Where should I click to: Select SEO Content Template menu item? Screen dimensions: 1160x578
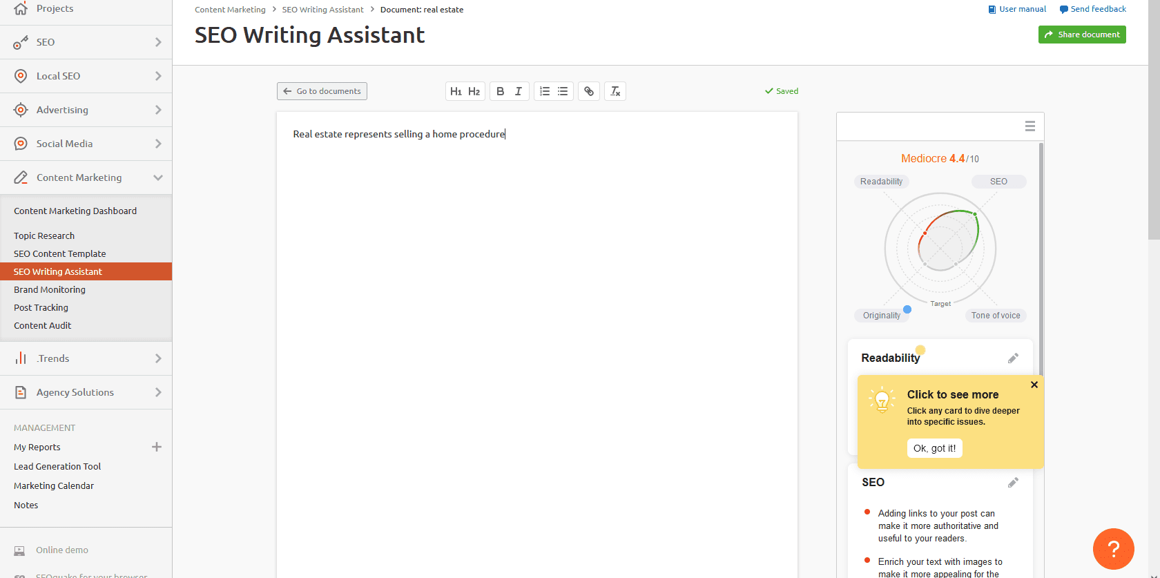(60, 253)
